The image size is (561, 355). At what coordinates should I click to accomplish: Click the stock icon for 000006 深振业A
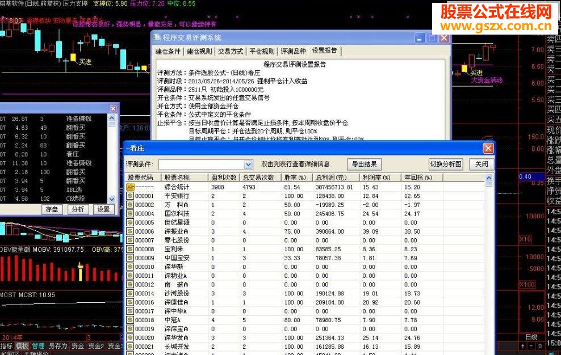point(130,231)
